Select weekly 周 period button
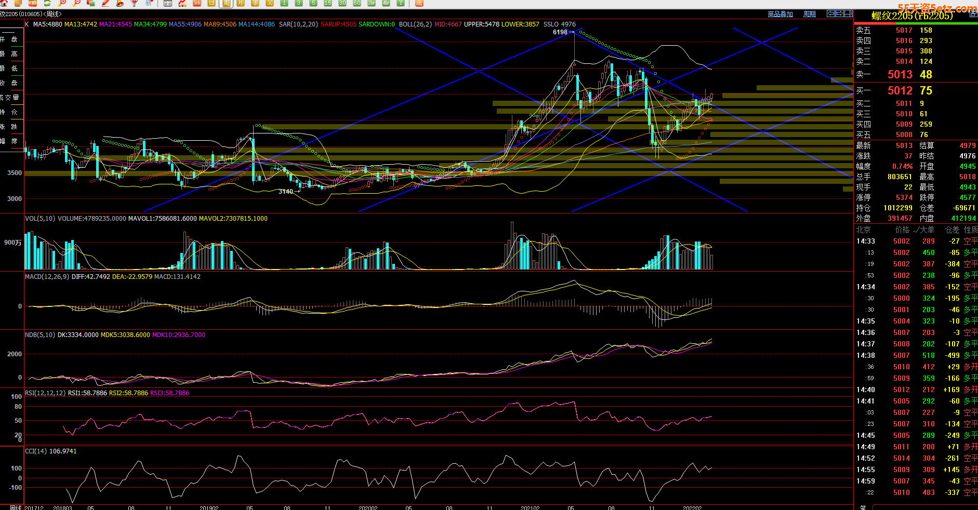 click(x=226, y=3)
